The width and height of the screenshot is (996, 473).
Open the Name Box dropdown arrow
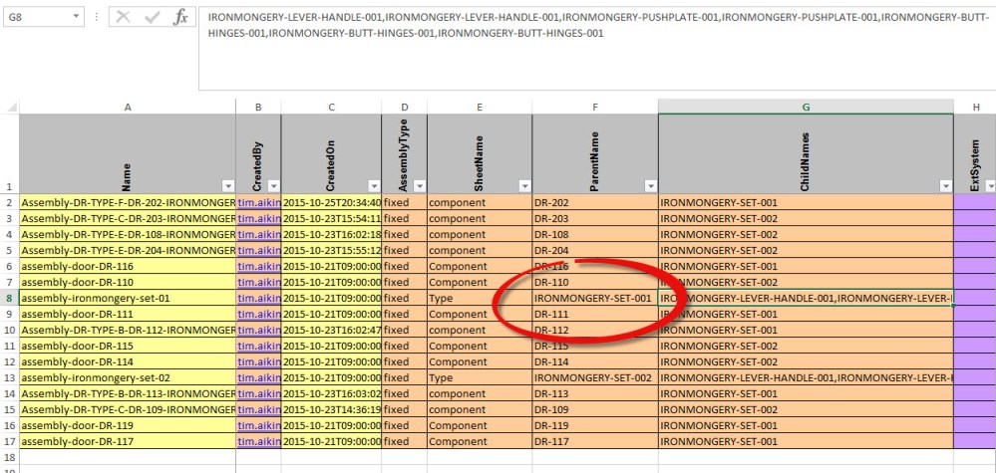(78, 18)
